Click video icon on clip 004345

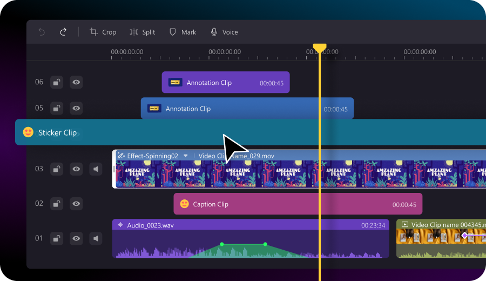point(405,224)
